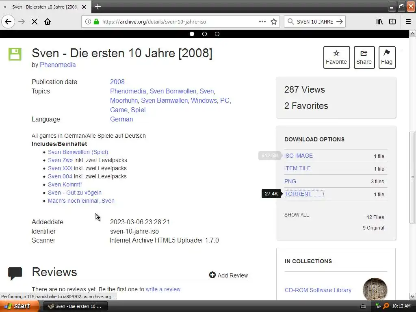Open the Library bookmarks icon

click(379, 22)
